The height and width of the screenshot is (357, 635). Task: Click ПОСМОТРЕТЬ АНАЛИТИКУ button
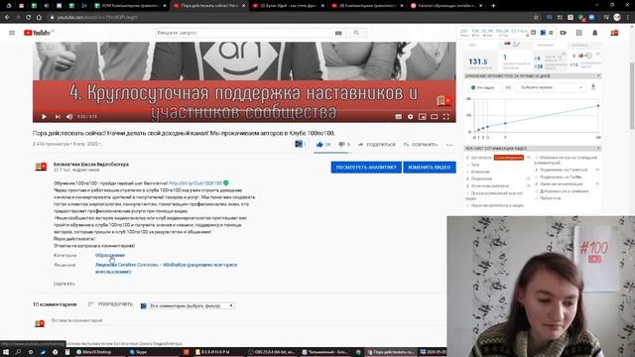coord(366,168)
